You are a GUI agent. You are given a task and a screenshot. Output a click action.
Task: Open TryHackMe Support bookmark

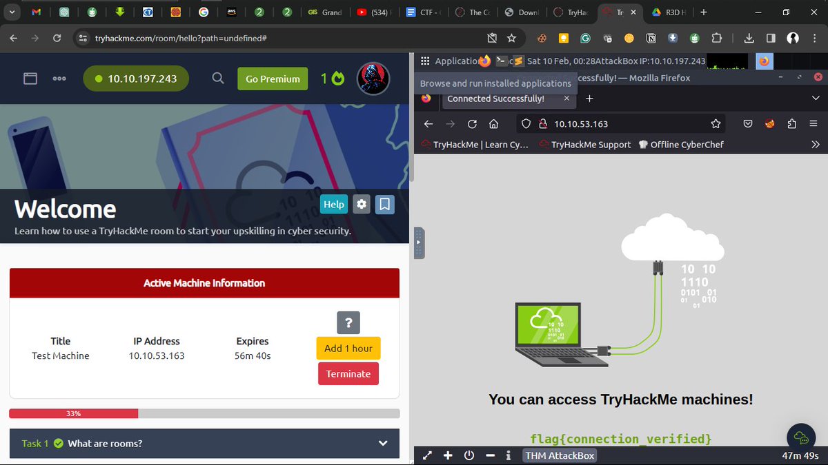tap(585, 145)
